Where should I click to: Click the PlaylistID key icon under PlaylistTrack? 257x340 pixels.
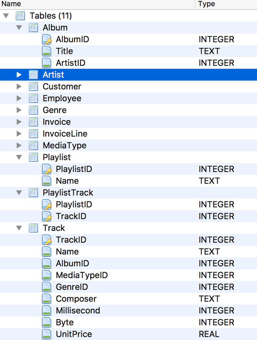point(47,205)
